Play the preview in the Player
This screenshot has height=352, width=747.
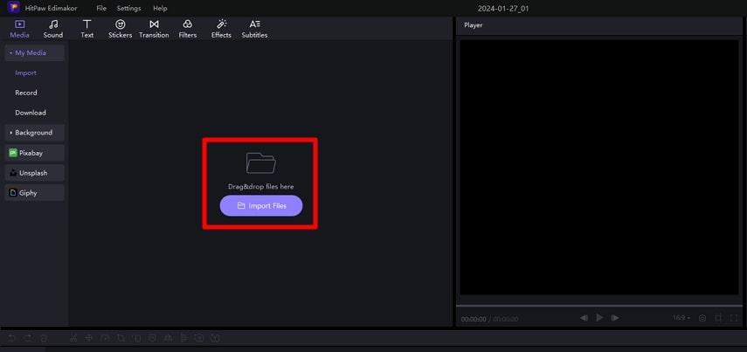coord(600,318)
